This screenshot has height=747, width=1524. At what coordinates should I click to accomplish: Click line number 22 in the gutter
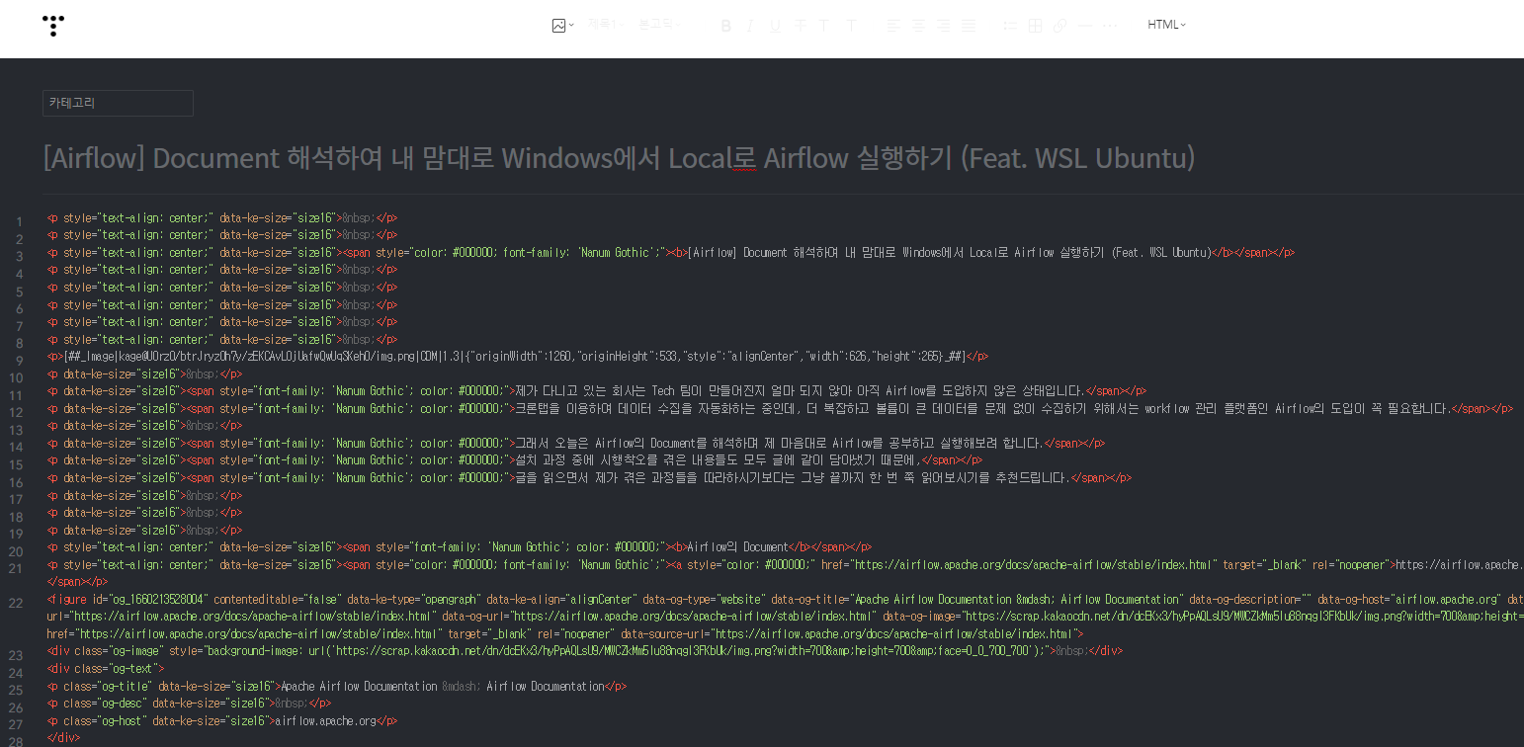pos(16,604)
